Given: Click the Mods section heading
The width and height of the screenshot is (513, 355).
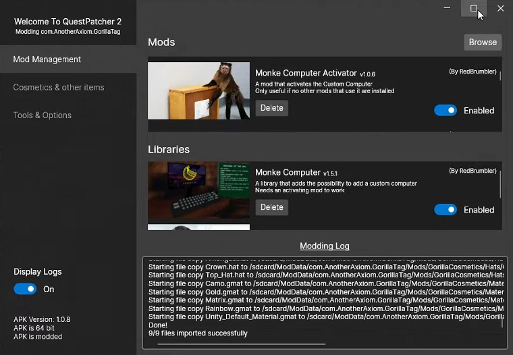Looking at the screenshot, I should tap(161, 43).
